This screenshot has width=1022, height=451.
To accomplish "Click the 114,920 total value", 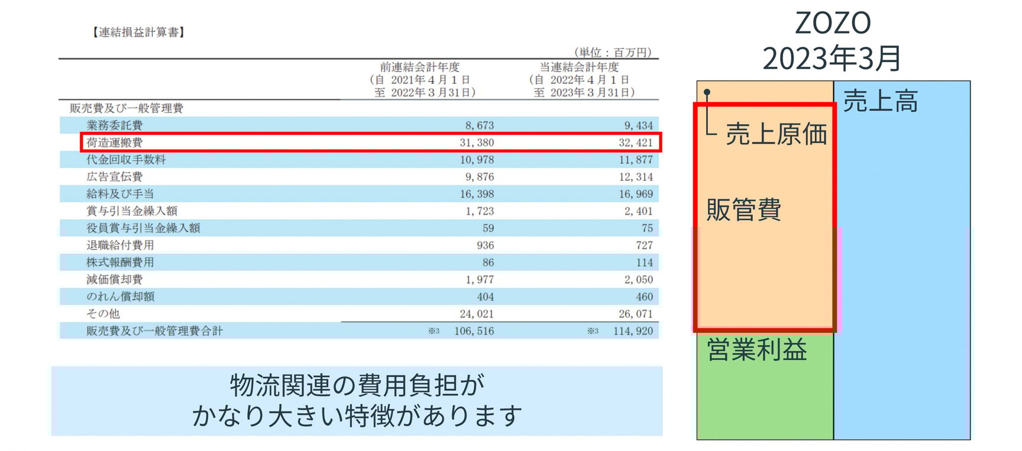I will [x=633, y=331].
